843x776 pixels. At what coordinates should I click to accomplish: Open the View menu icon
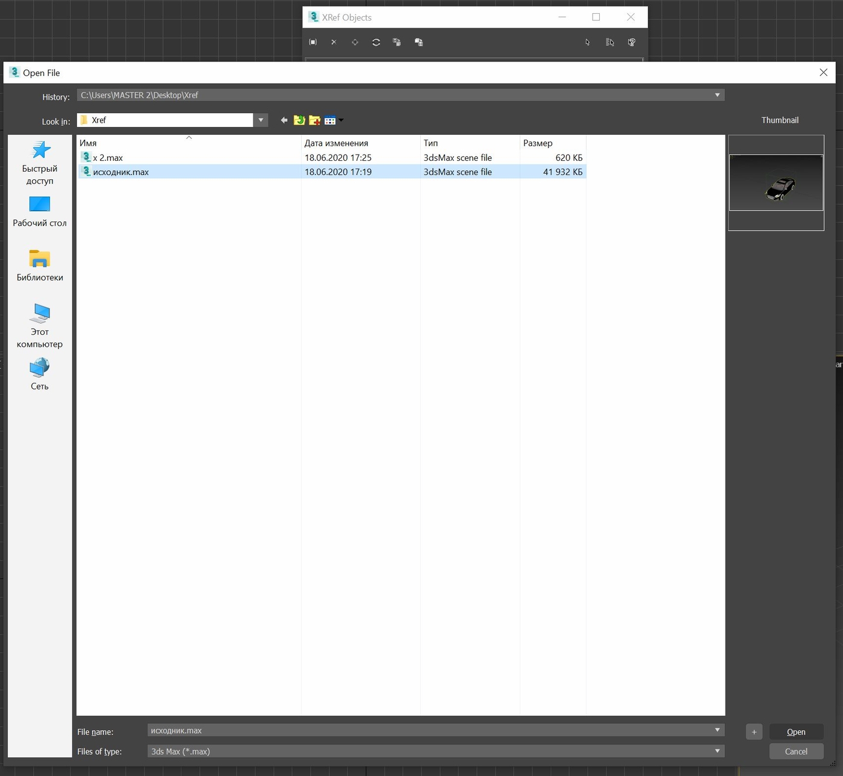pyautogui.click(x=334, y=120)
